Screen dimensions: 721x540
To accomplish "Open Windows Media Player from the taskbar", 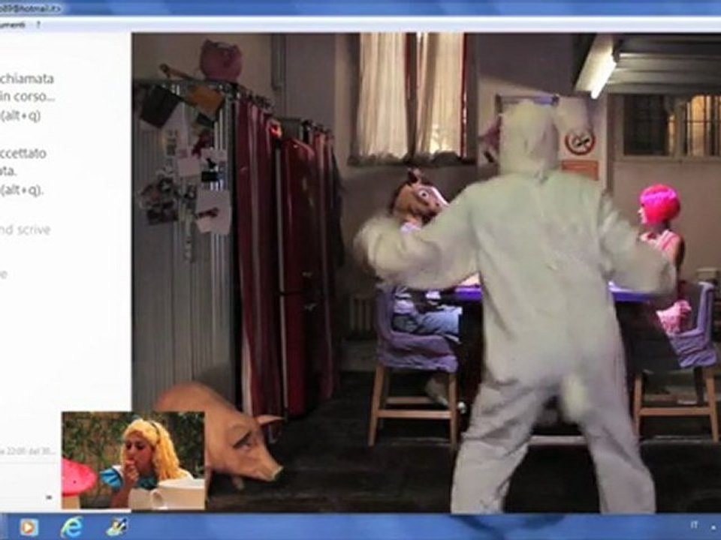I will coord(29,526).
